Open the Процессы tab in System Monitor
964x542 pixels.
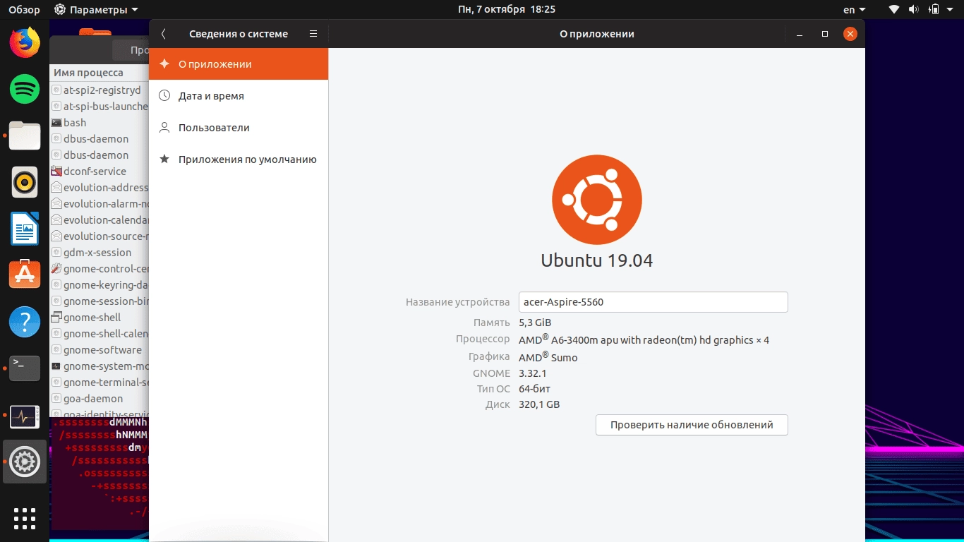(x=131, y=50)
